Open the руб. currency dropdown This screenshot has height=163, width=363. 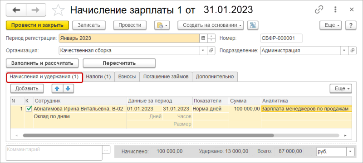[x=350, y=152]
